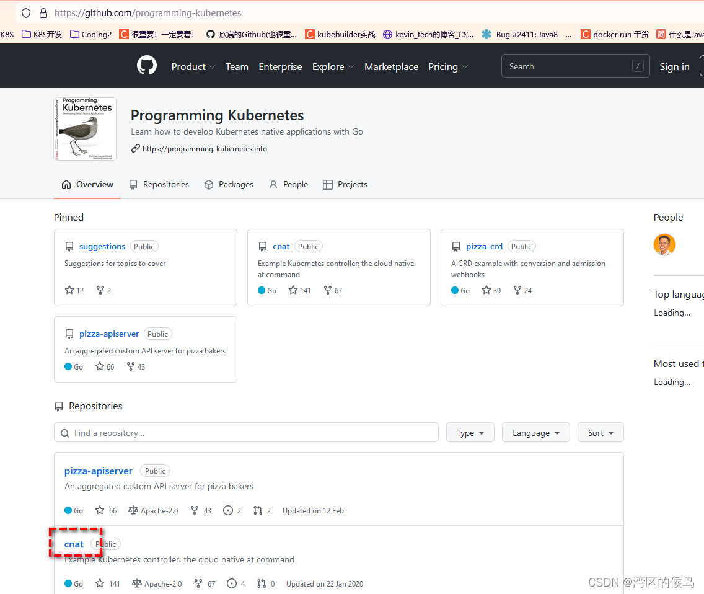This screenshot has width=704, height=594.
Task: Expand the Explore menu
Action: click(x=333, y=66)
